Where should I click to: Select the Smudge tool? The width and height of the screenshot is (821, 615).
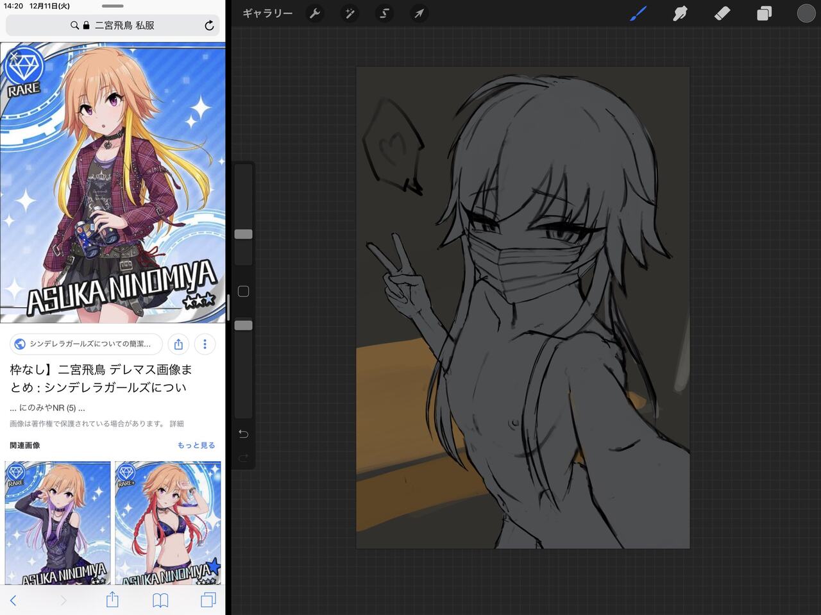pos(680,13)
